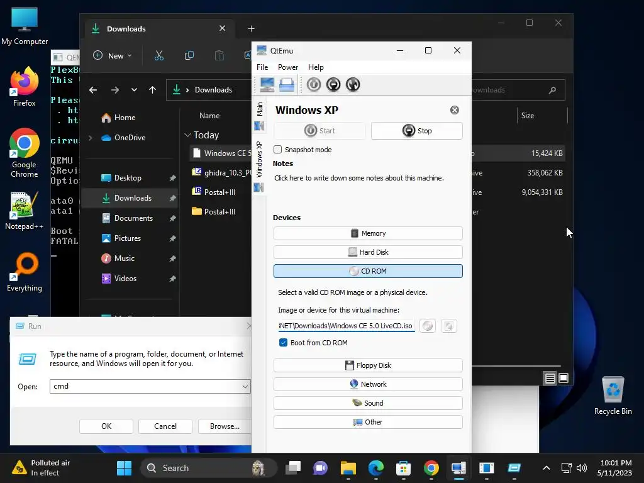Image resolution: width=644 pixels, height=483 pixels.
Task: Click the stop machine toolbar icon in QtEmu
Action: point(333,85)
